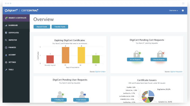
Task: Click the Transfer Funds button
Action: click(x=60, y=27)
